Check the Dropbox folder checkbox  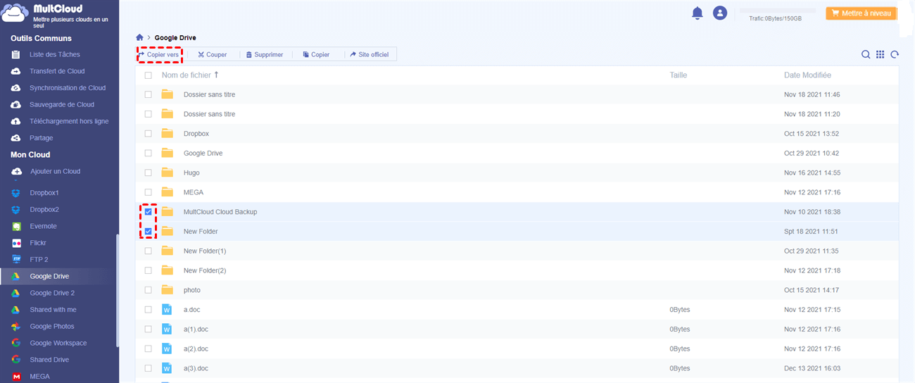149,133
